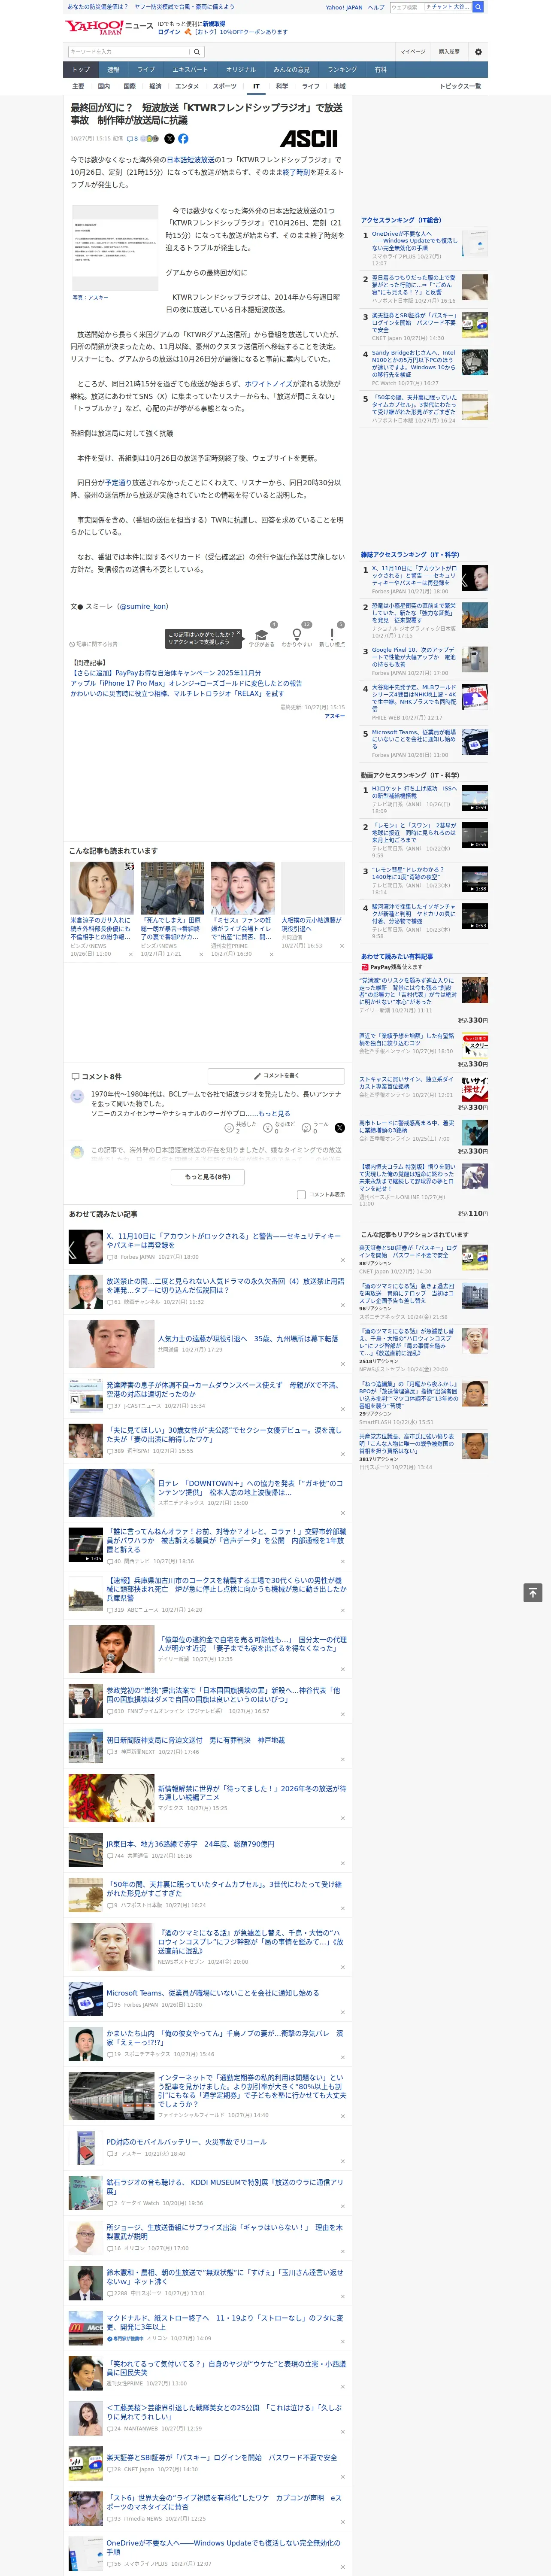Open the 購入履歴 link

(449, 52)
